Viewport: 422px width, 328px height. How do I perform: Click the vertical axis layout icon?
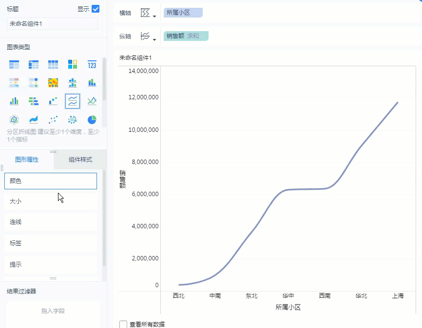coord(145,36)
